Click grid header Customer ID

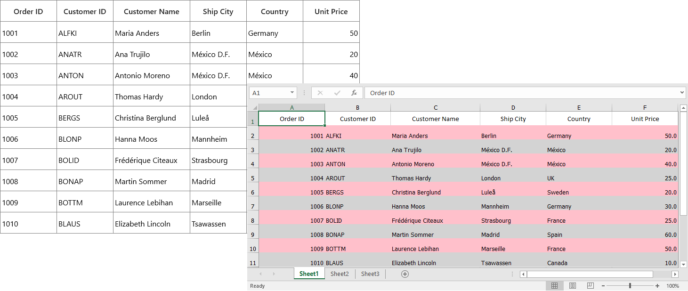click(x=85, y=11)
